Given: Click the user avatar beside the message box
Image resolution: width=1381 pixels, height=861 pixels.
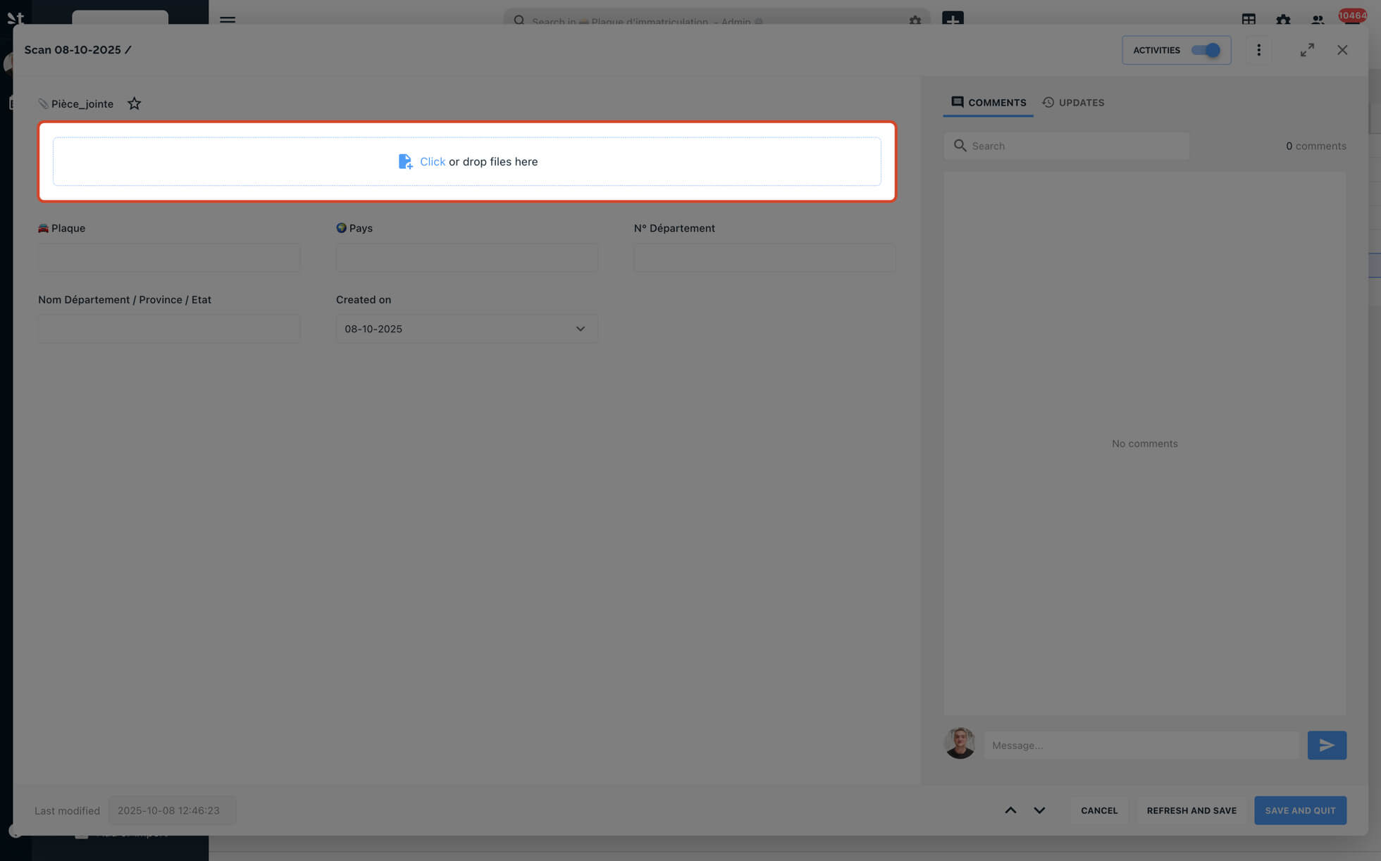Looking at the screenshot, I should [x=959, y=743].
